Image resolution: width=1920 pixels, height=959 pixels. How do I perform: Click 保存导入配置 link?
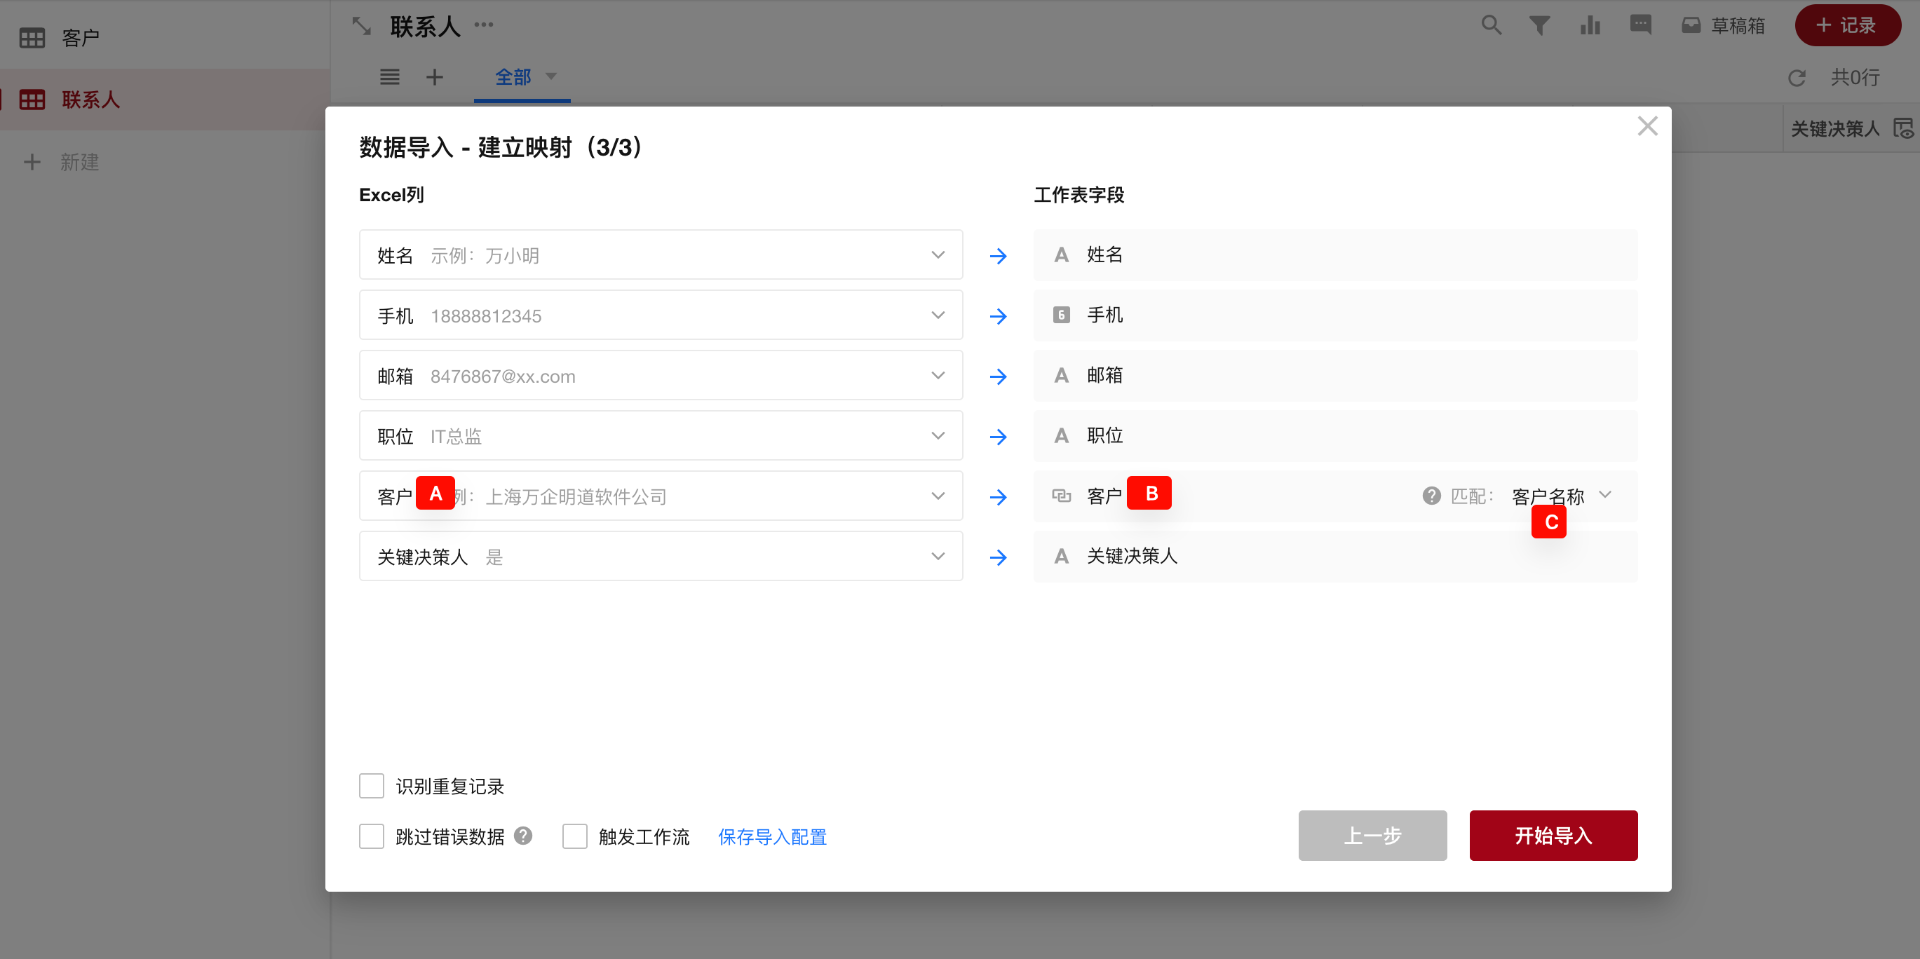click(771, 837)
